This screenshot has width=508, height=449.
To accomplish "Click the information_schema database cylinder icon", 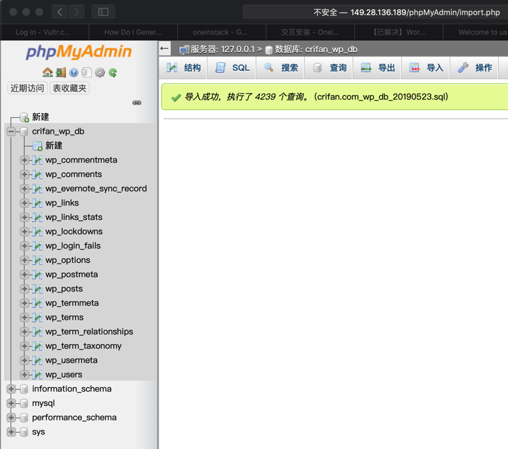I will (24, 389).
